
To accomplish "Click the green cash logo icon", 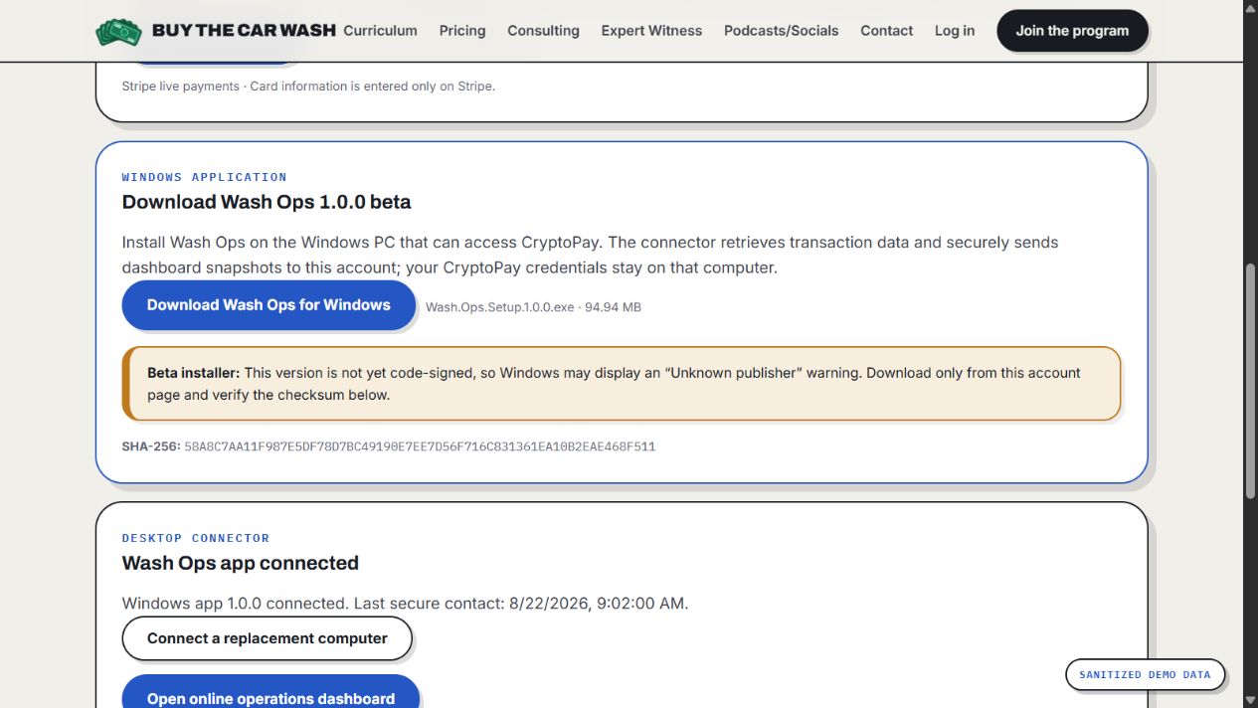I will 118,31.
